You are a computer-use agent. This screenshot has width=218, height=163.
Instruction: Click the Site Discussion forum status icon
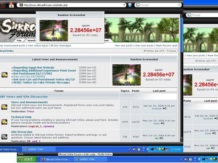(4, 137)
